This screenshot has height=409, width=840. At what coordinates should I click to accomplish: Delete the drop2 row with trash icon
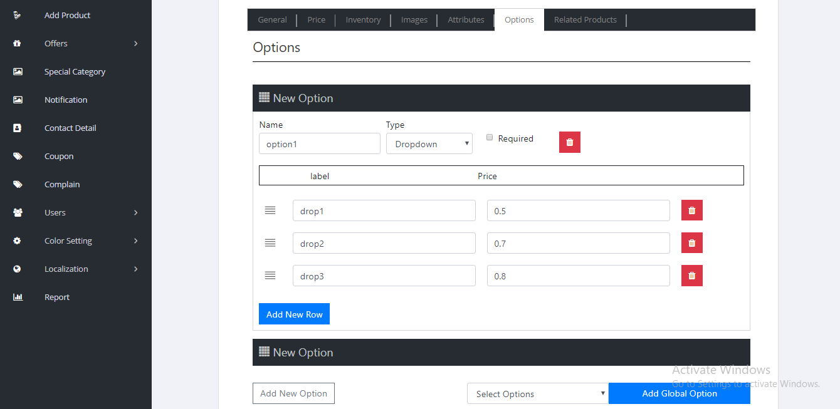(691, 243)
